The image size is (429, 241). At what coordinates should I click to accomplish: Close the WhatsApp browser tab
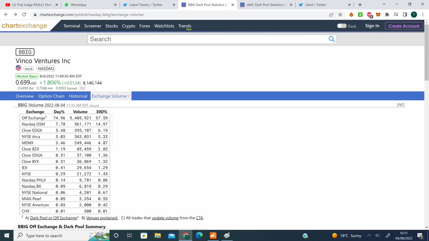115,5
